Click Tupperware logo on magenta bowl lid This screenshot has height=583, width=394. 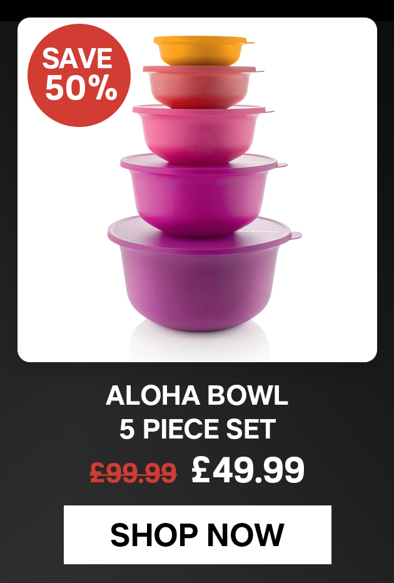click(x=246, y=162)
